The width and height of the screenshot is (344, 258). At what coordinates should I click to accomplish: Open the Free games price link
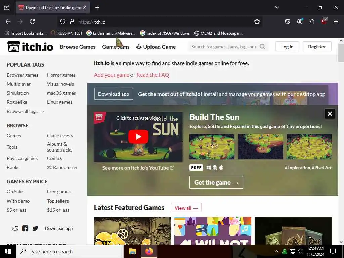[58, 192]
